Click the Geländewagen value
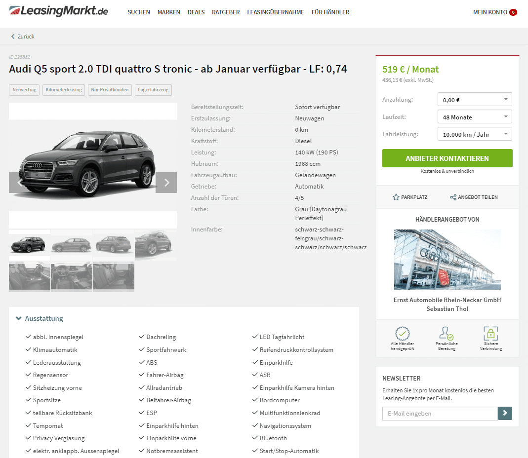 315,175
